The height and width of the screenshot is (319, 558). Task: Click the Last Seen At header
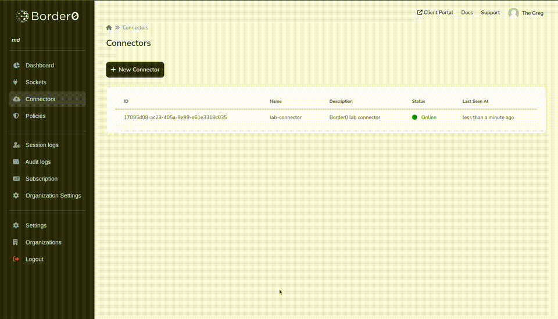[x=475, y=101]
